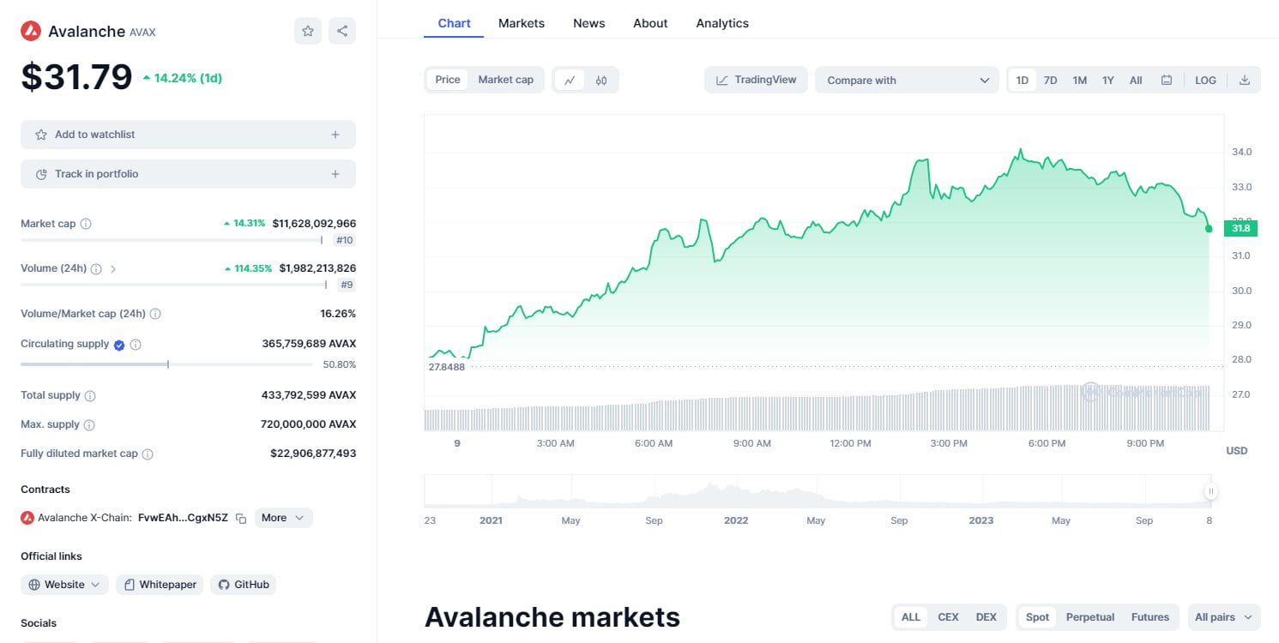The width and height of the screenshot is (1279, 643).
Task: Click Max. supply info icon
Action: click(x=89, y=425)
